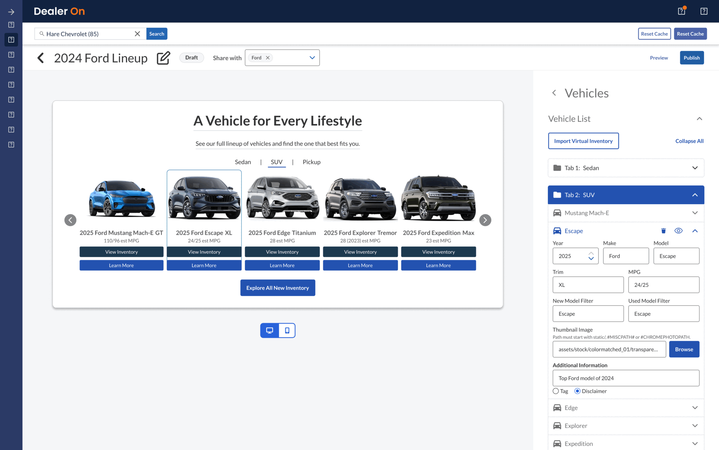Collapse the Vehicle List section
Viewport: 719px width, 450px height.
[x=699, y=119]
